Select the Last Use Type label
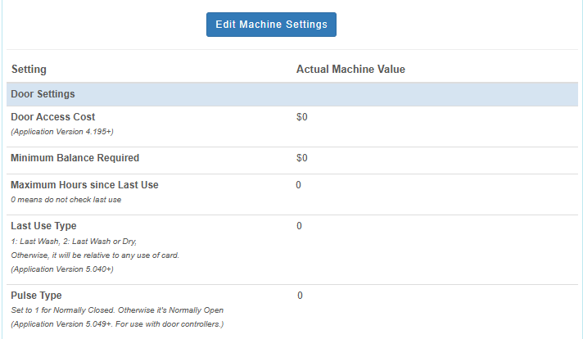This screenshot has height=339, width=583. tap(44, 226)
